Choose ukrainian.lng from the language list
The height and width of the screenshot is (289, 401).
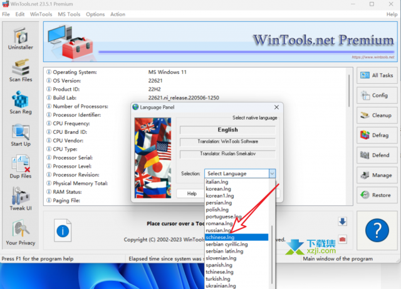[237, 286]
